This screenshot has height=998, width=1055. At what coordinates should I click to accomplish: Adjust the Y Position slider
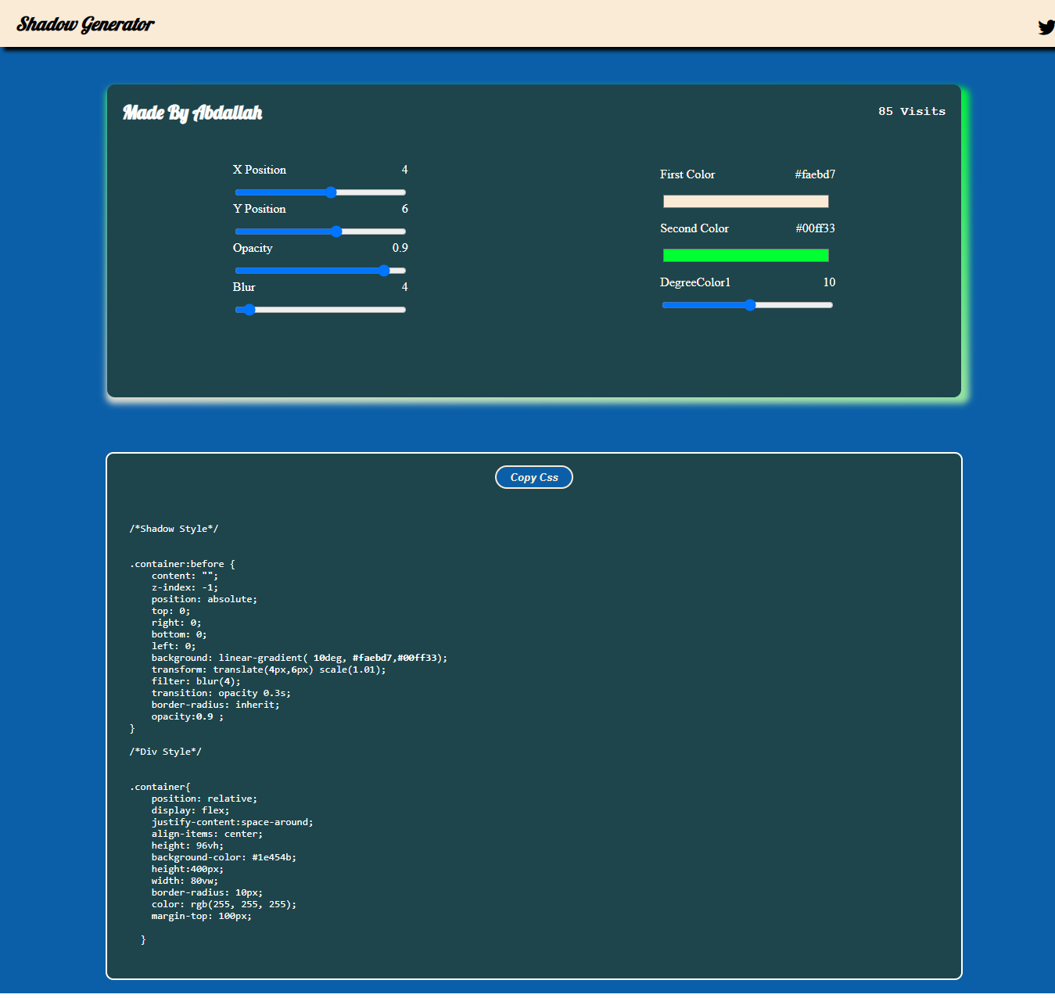pos(321,232)
